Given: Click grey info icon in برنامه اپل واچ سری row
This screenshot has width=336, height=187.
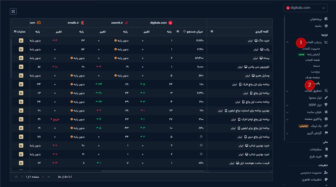Looking at the screenshot, I should point(201,136).
